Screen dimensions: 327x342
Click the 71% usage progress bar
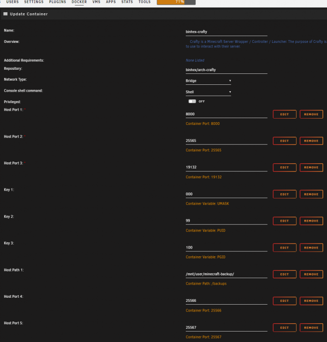[176, 2]
